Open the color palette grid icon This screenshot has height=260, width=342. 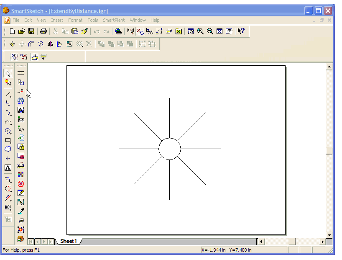click(21, 174)
